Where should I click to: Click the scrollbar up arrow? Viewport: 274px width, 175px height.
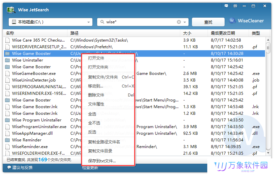[268, 40]
